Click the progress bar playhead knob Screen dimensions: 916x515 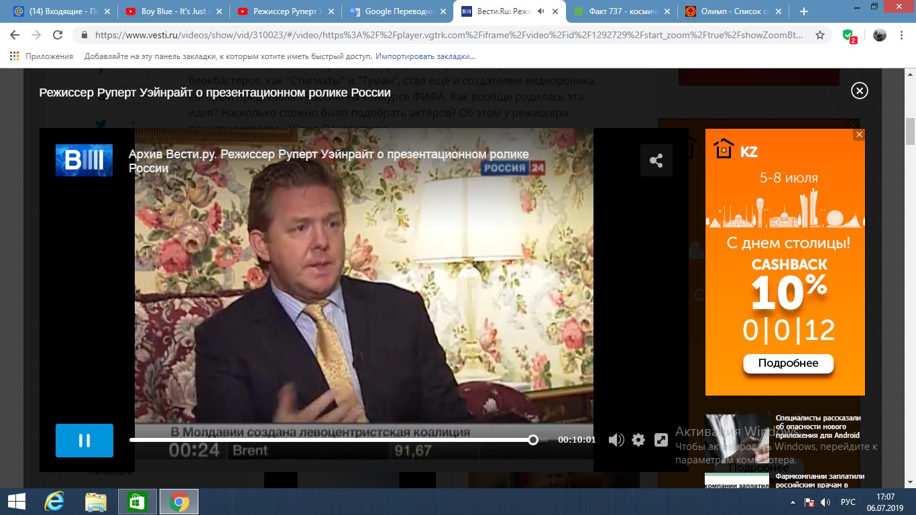pos(532,440)
